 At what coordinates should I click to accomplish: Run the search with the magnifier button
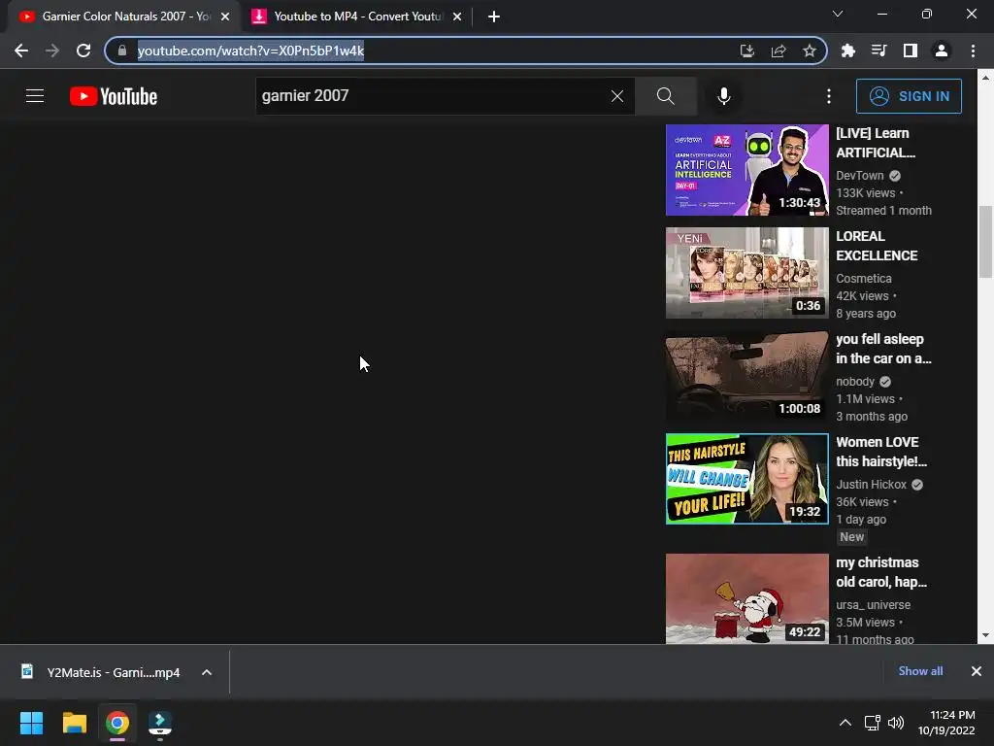(x=665, y=96)
